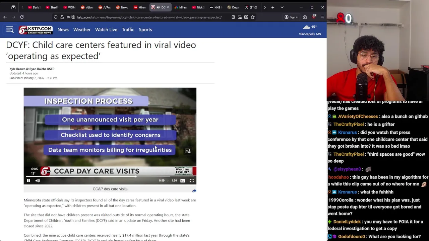The height and width of the screenshot is (241, 429).
Task: Click the browser back arrow
Action: [x=5, y=17]
